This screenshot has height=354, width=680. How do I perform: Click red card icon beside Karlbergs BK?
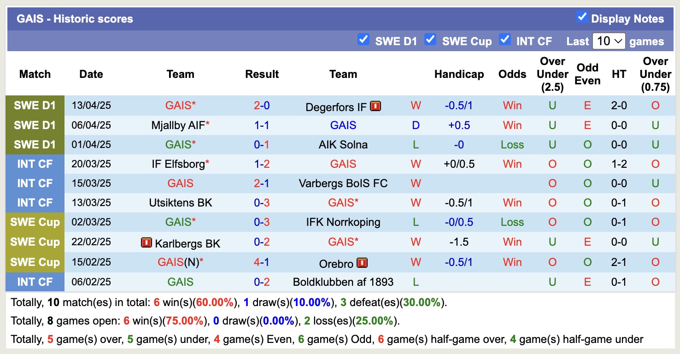coord(147,242)
